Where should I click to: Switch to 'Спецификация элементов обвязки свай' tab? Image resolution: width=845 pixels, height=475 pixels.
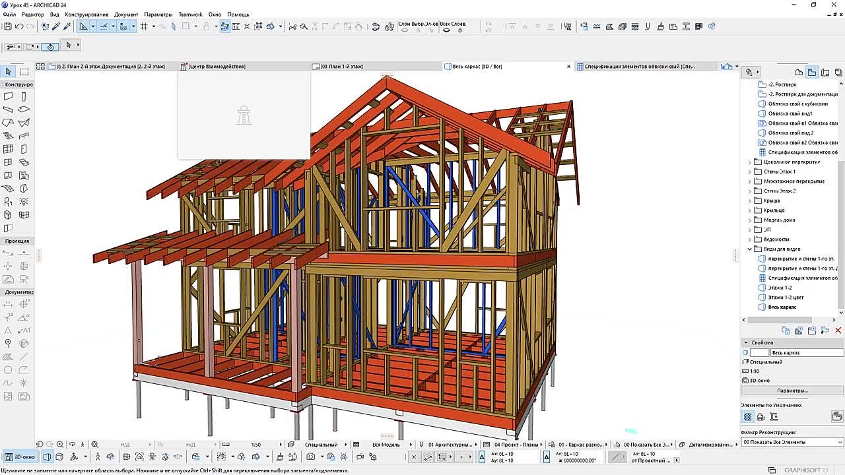coord(639,67)
